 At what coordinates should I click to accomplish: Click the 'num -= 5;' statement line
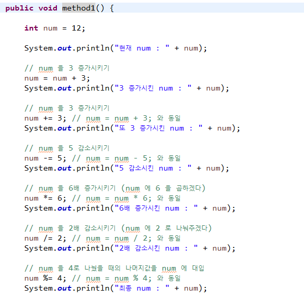point(102,158)
